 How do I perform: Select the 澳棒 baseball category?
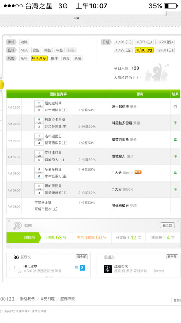coord(24,42)
